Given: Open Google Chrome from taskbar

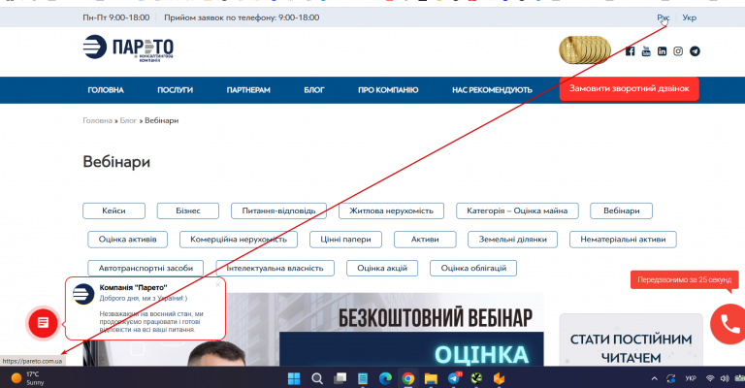Looking at the screenshot, I should tap(407, 378).
